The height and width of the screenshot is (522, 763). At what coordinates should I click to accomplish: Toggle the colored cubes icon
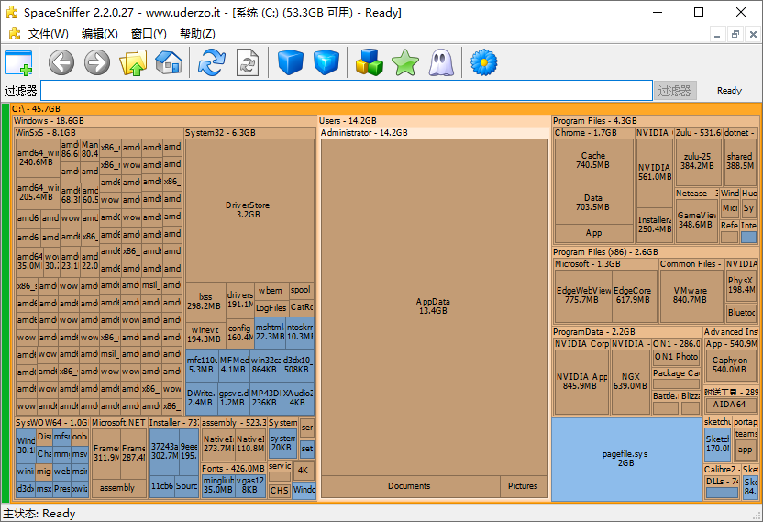click(369, 62)
